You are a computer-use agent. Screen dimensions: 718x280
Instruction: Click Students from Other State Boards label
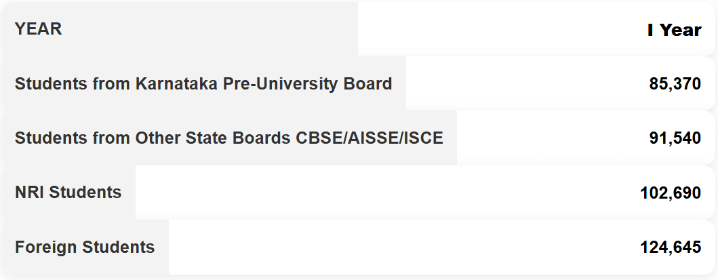pyautogui.click(x=228, y=138)
